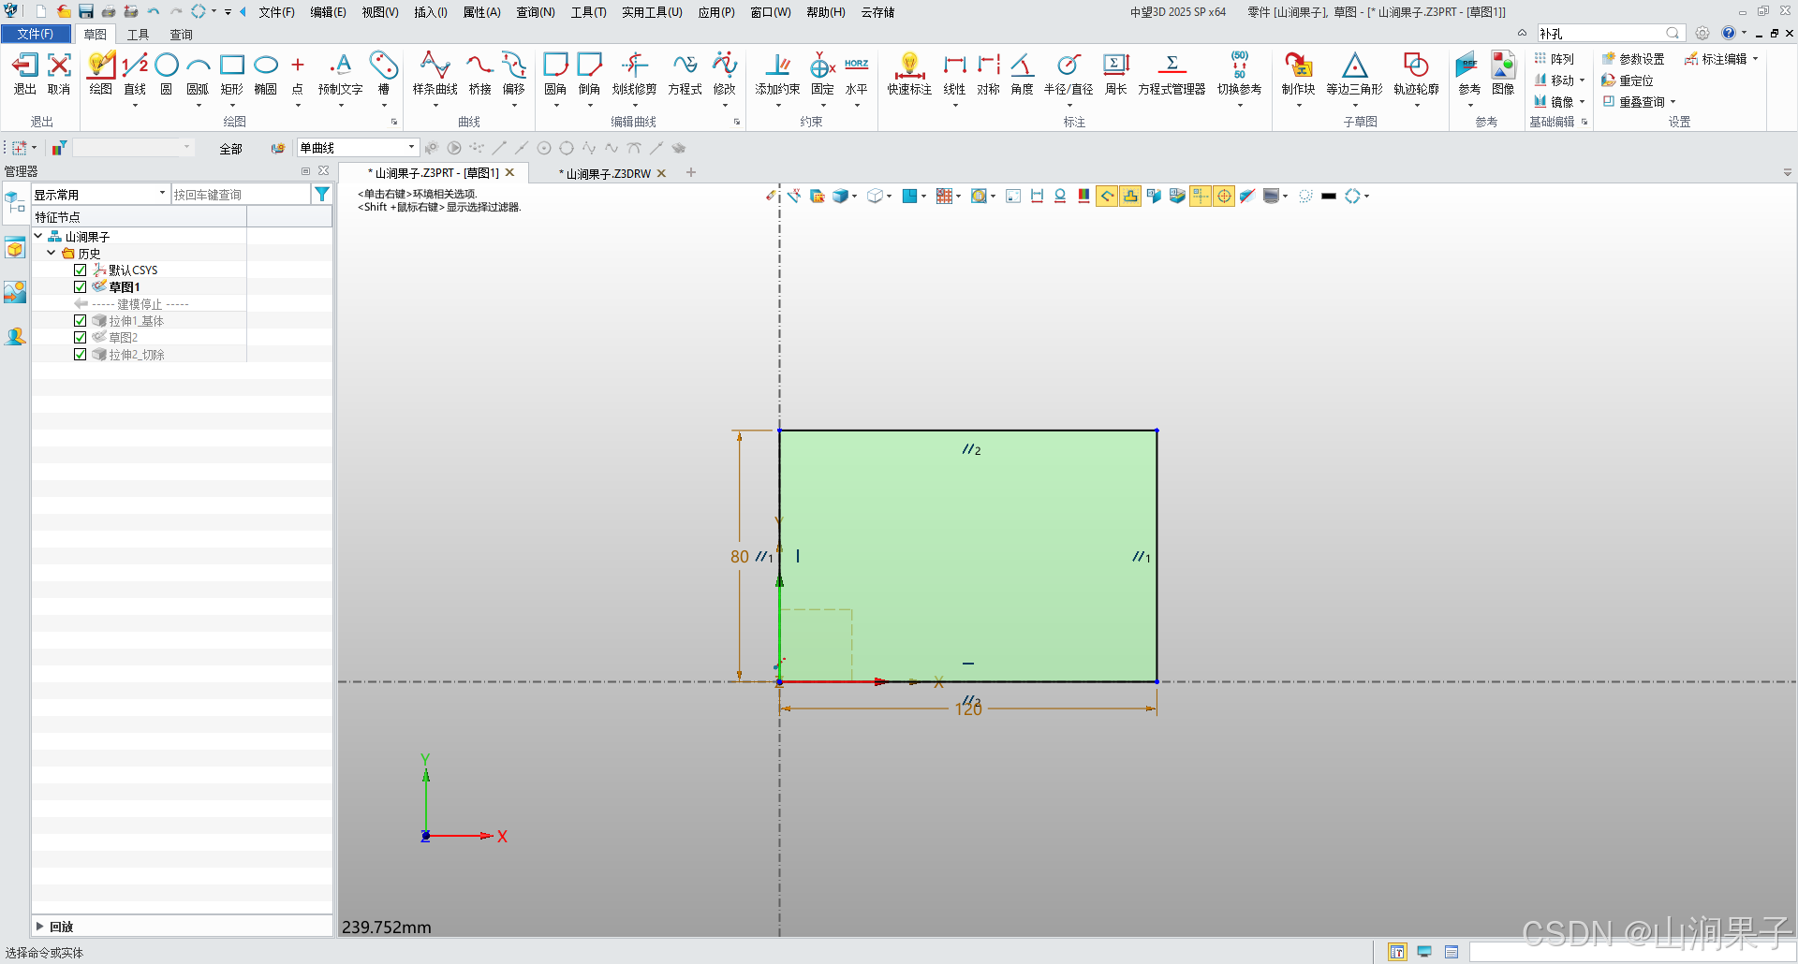Screen dimensions: 1798x964
Task: Collapse the 历史 history folder
Action: 52,253
